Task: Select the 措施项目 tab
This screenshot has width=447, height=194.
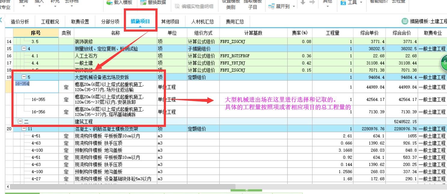Action: click(x=140, y=21)
